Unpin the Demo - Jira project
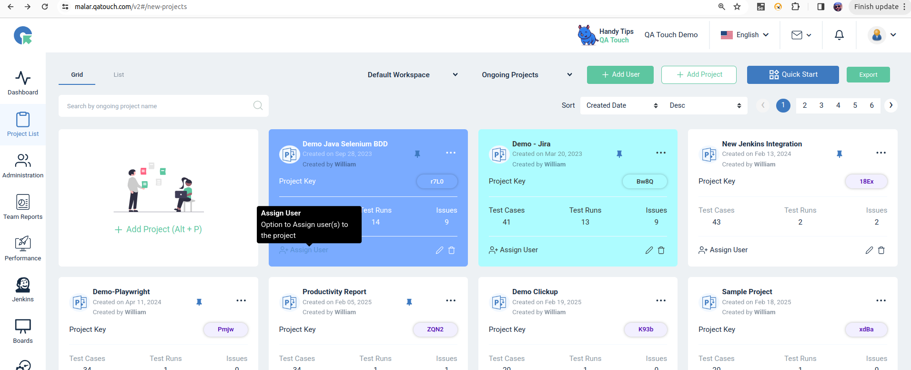The image size is (911, 370). tap(619, 154)
